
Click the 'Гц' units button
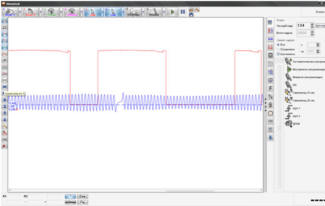[82, 202]
